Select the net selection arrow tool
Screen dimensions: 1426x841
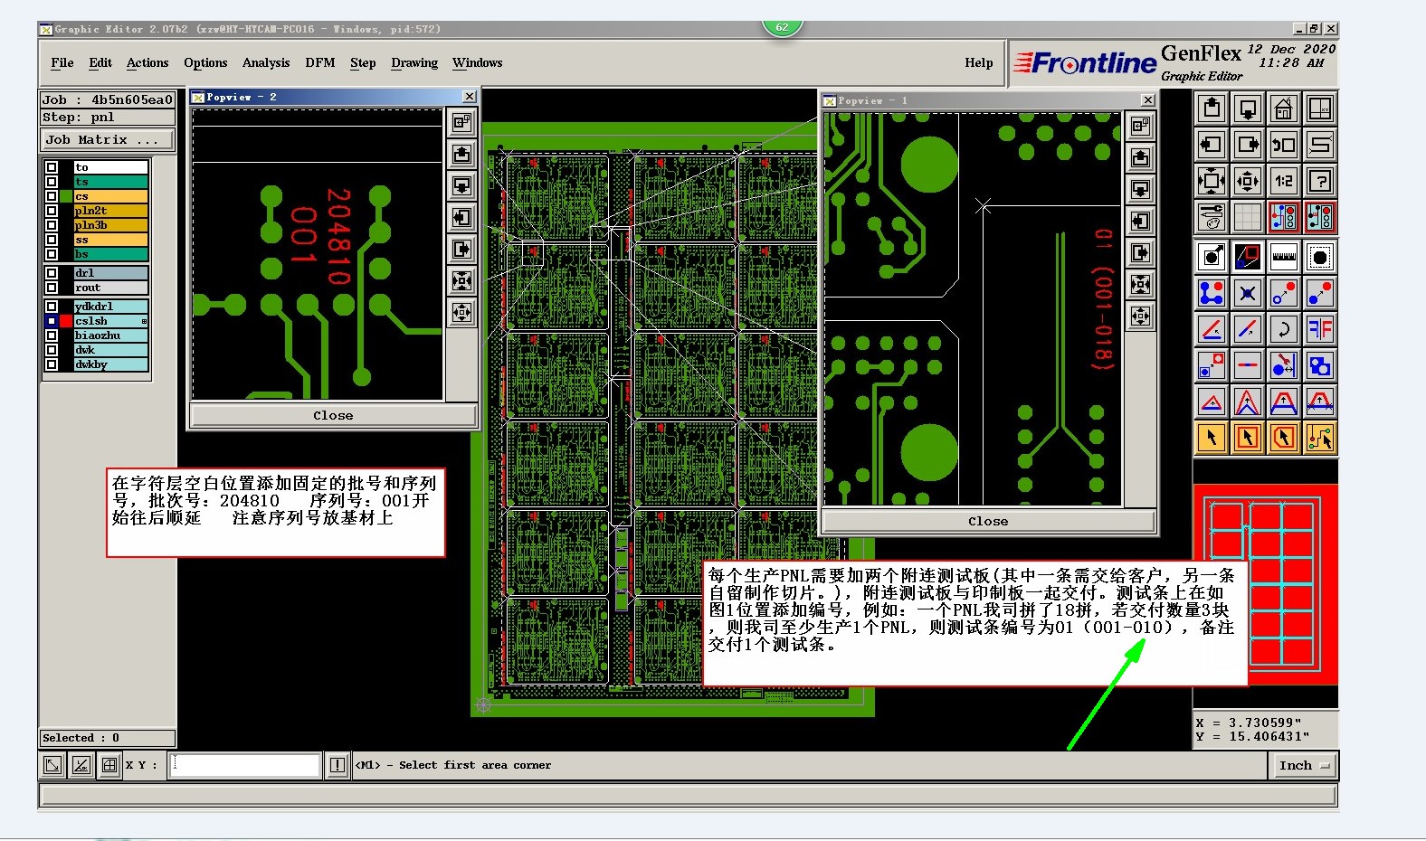click(1320, 439)
